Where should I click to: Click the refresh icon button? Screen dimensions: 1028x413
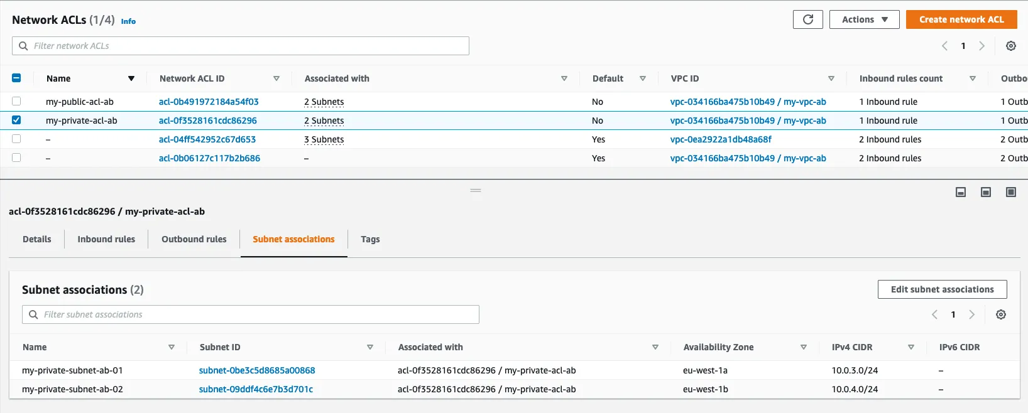[x=807, y=19]
